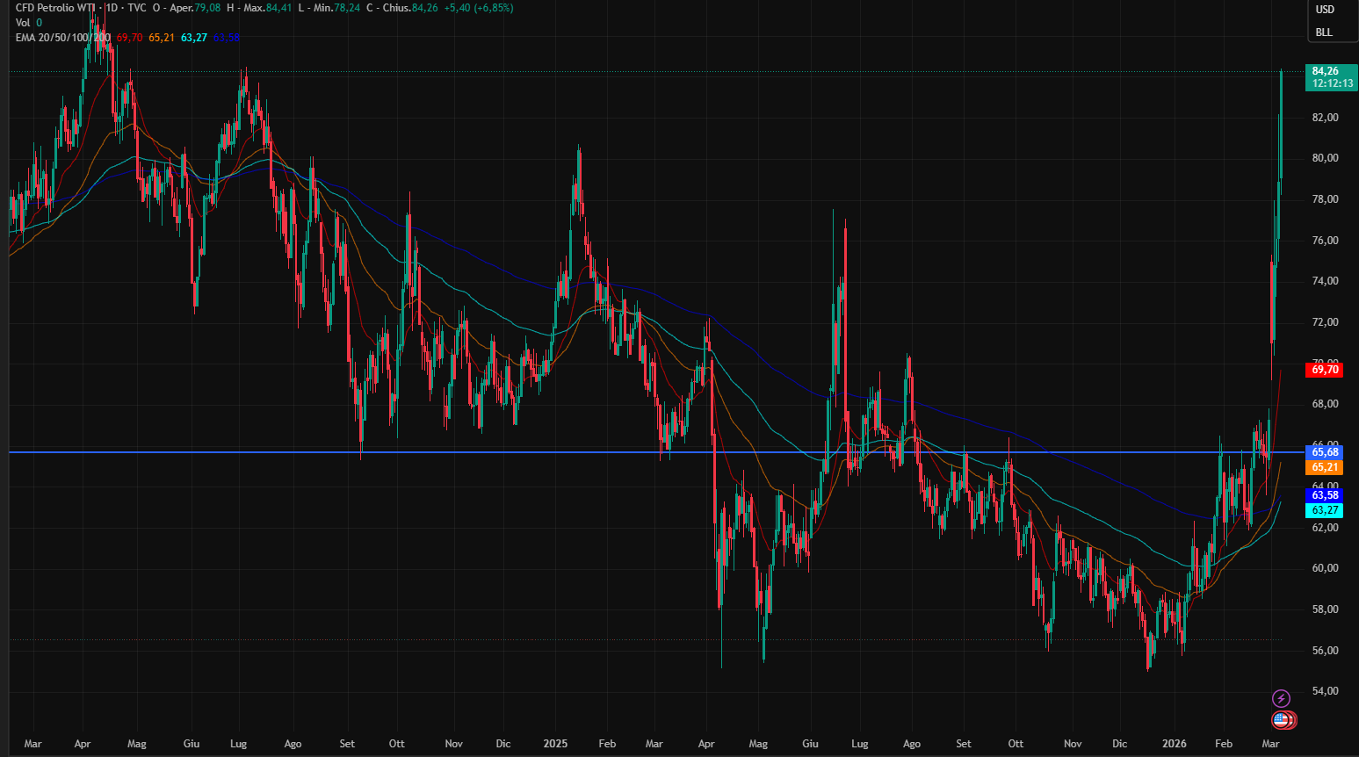Click the 72,00 price scale label
This screenshot has width=1359, height=757.
[x=1325, y=322]
